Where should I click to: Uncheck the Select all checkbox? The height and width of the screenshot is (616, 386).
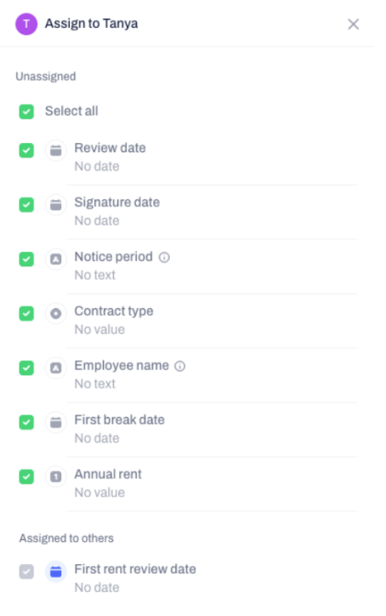(x=26, y=111)
